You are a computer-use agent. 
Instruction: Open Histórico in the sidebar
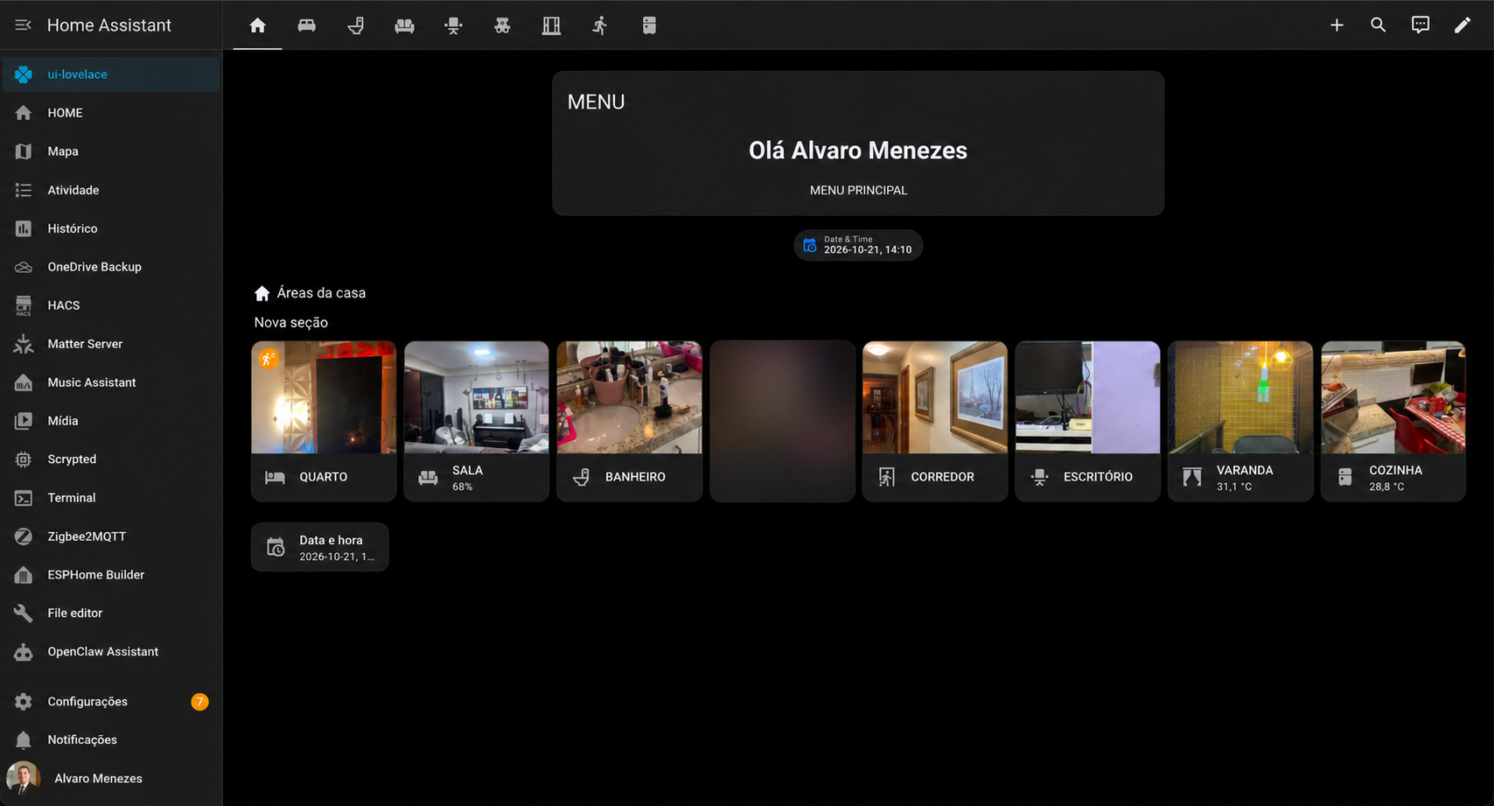click(111, 228)
